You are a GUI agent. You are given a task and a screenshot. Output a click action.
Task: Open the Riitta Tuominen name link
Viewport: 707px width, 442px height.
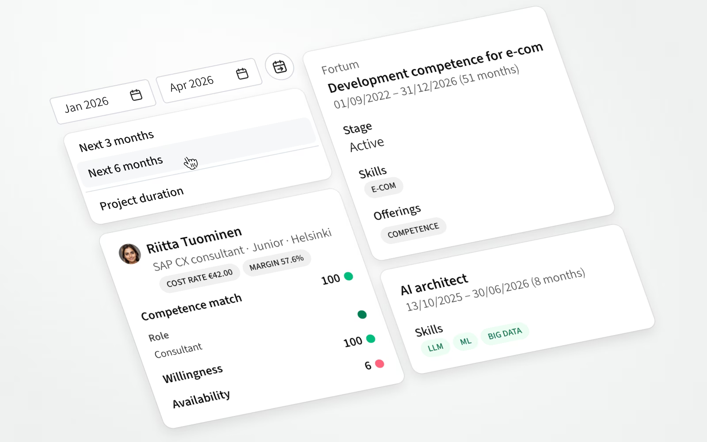[x=194, y=240]
